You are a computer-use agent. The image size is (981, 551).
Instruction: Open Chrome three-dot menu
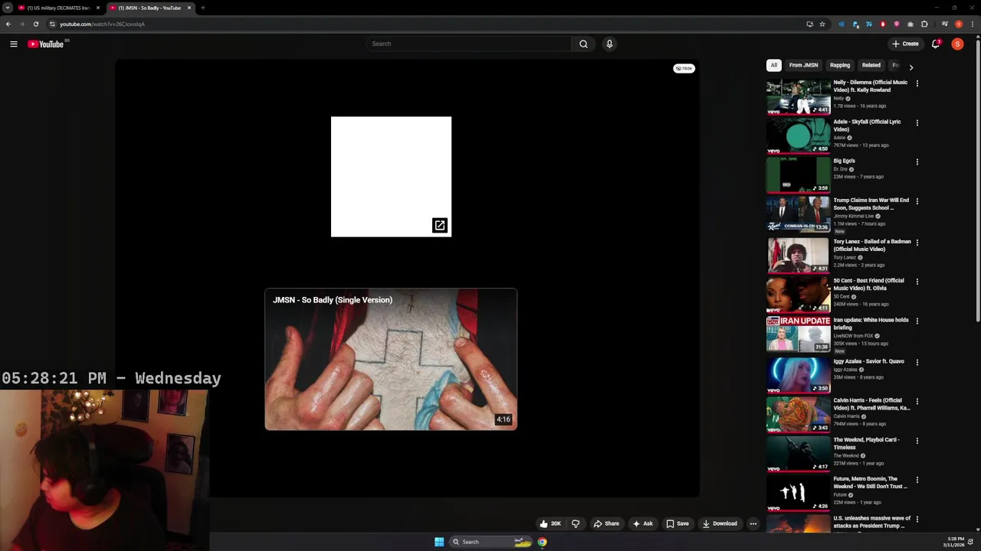[972, 24]
